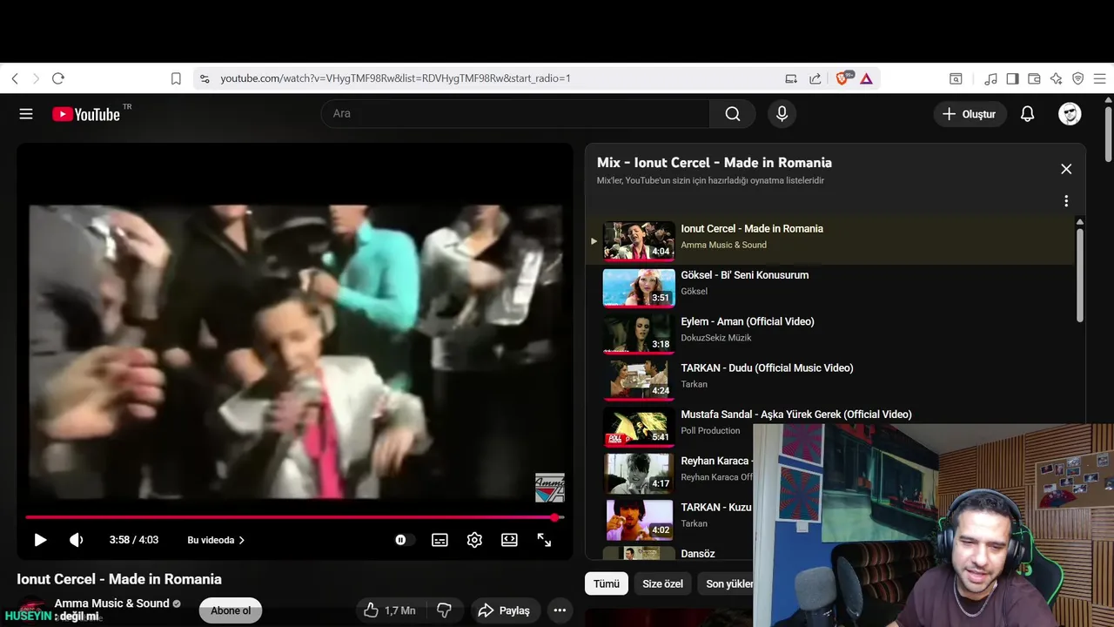Open the browser music playlist icon
1114x627 pixels.
coord(990,78)
